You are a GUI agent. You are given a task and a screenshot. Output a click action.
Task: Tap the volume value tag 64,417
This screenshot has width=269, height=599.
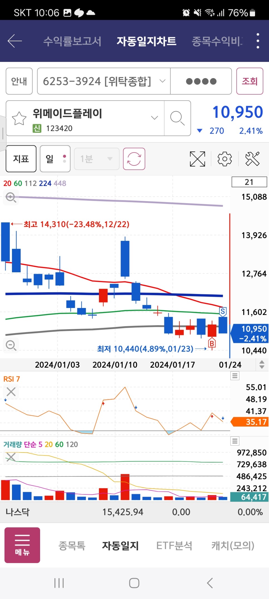pos(250,497)
